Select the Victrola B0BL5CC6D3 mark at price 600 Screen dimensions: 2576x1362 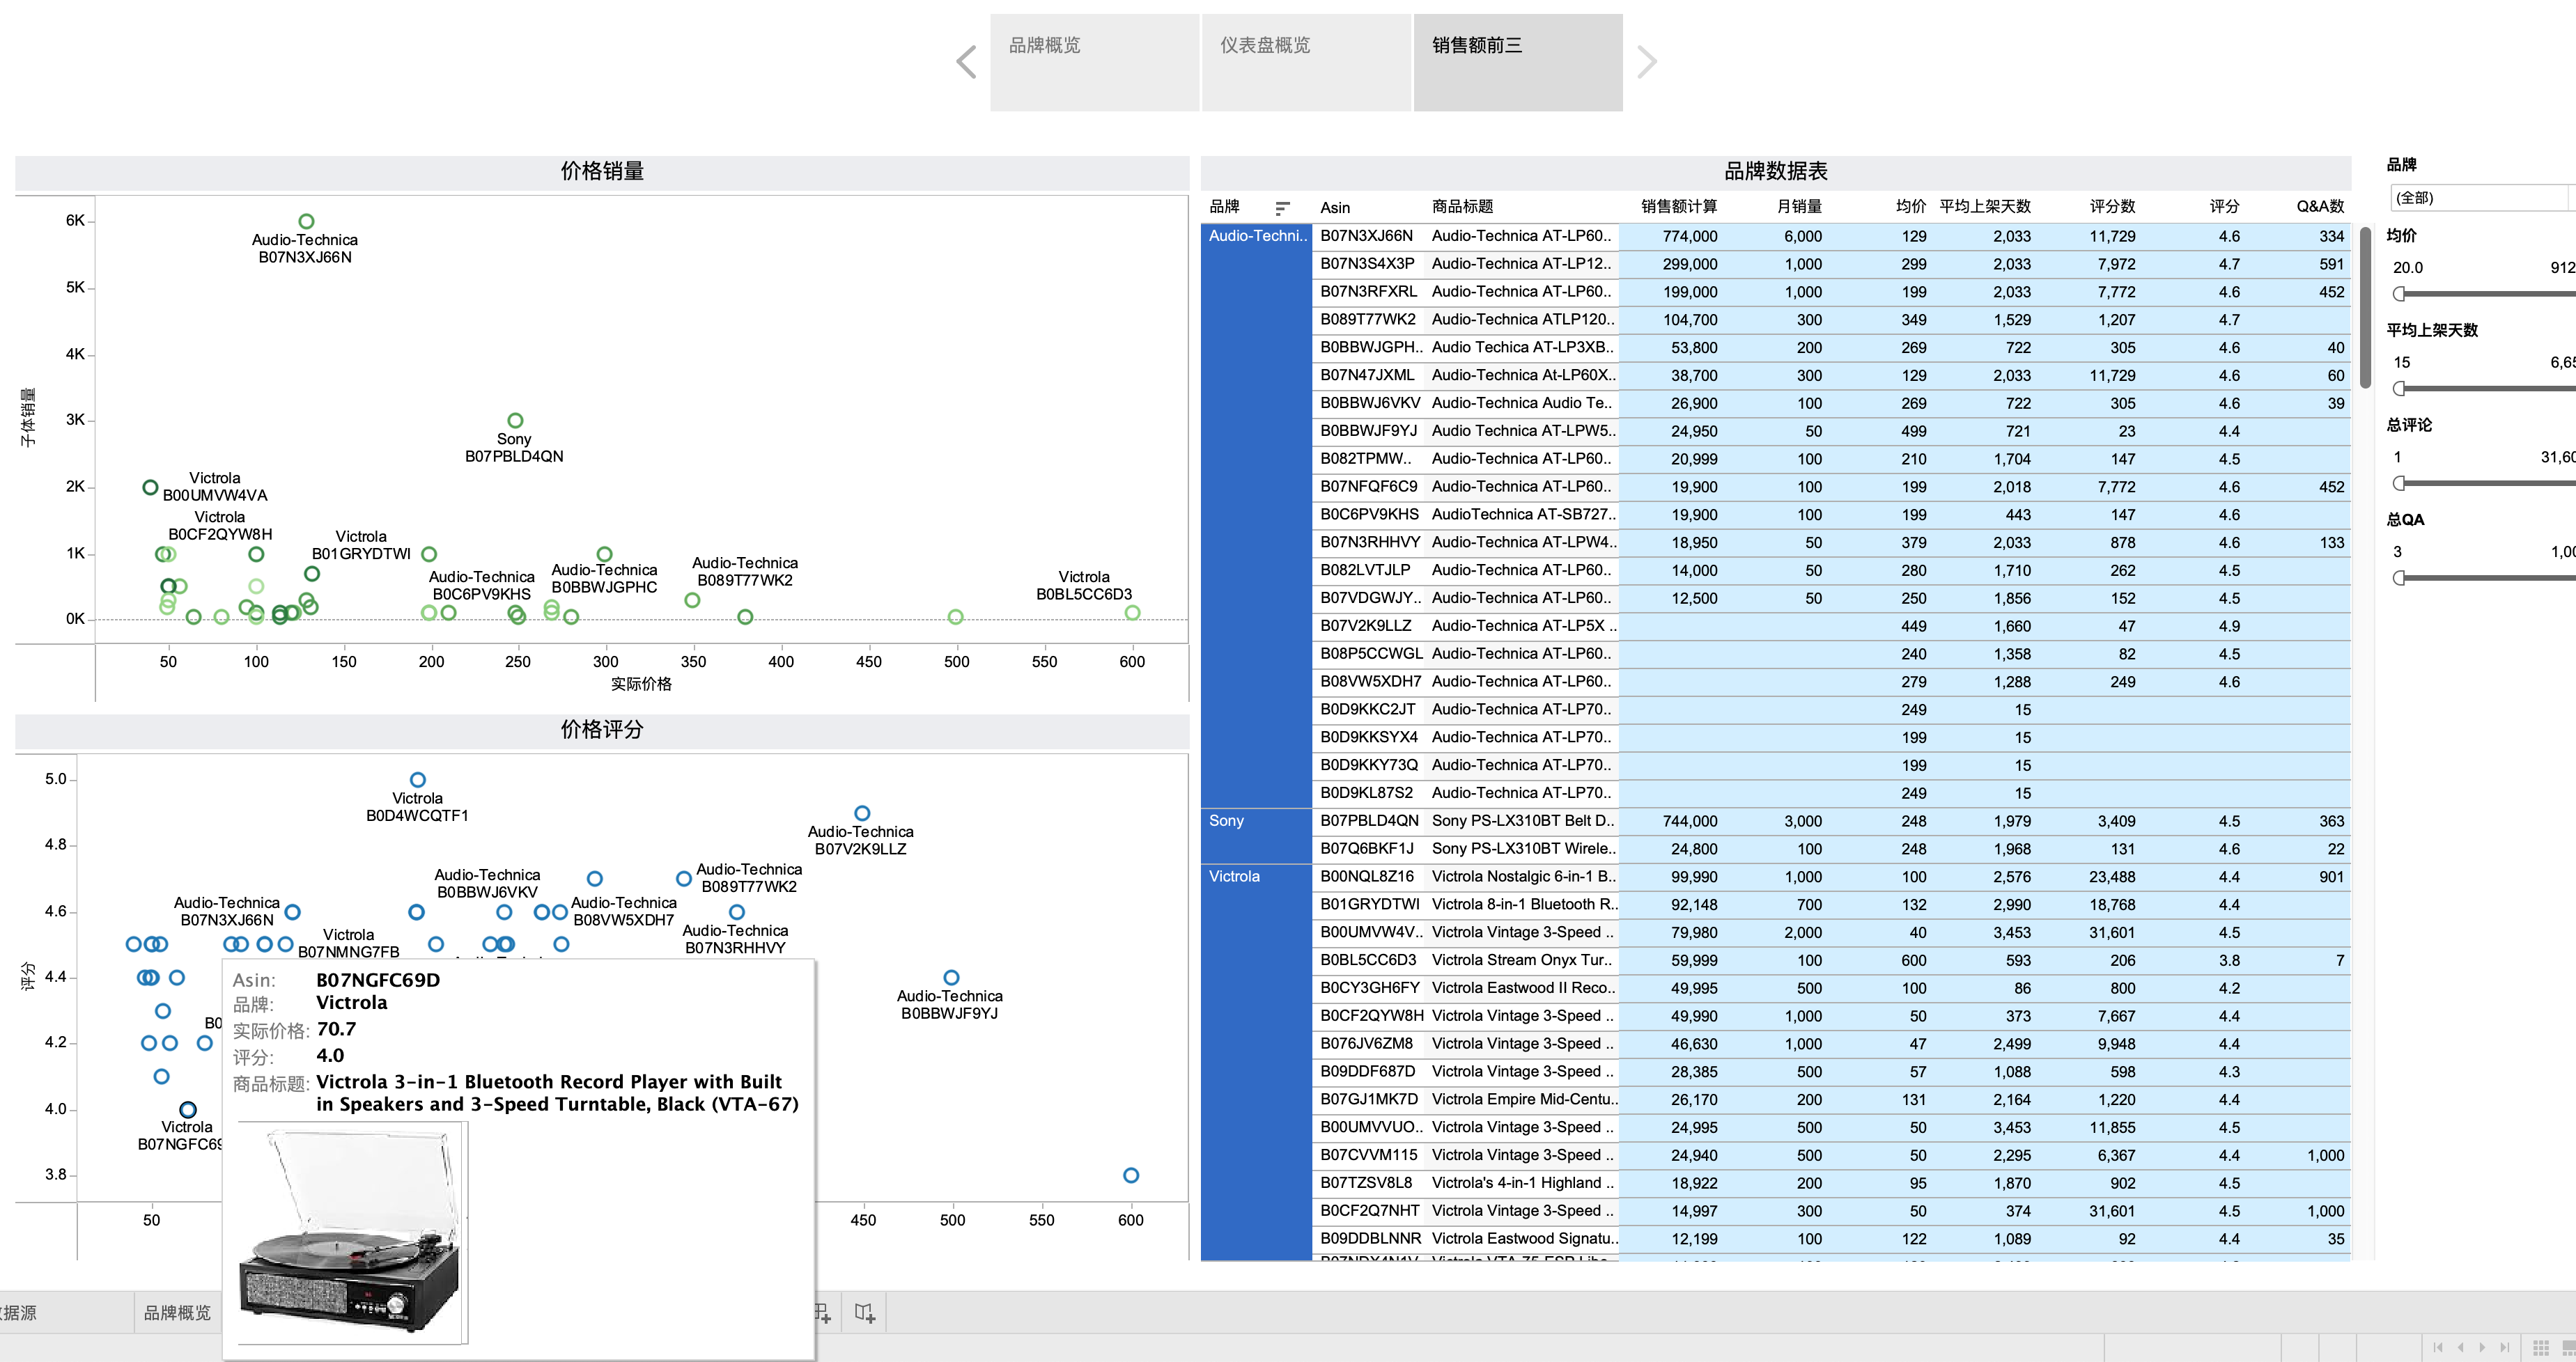tap(1132, 613)
